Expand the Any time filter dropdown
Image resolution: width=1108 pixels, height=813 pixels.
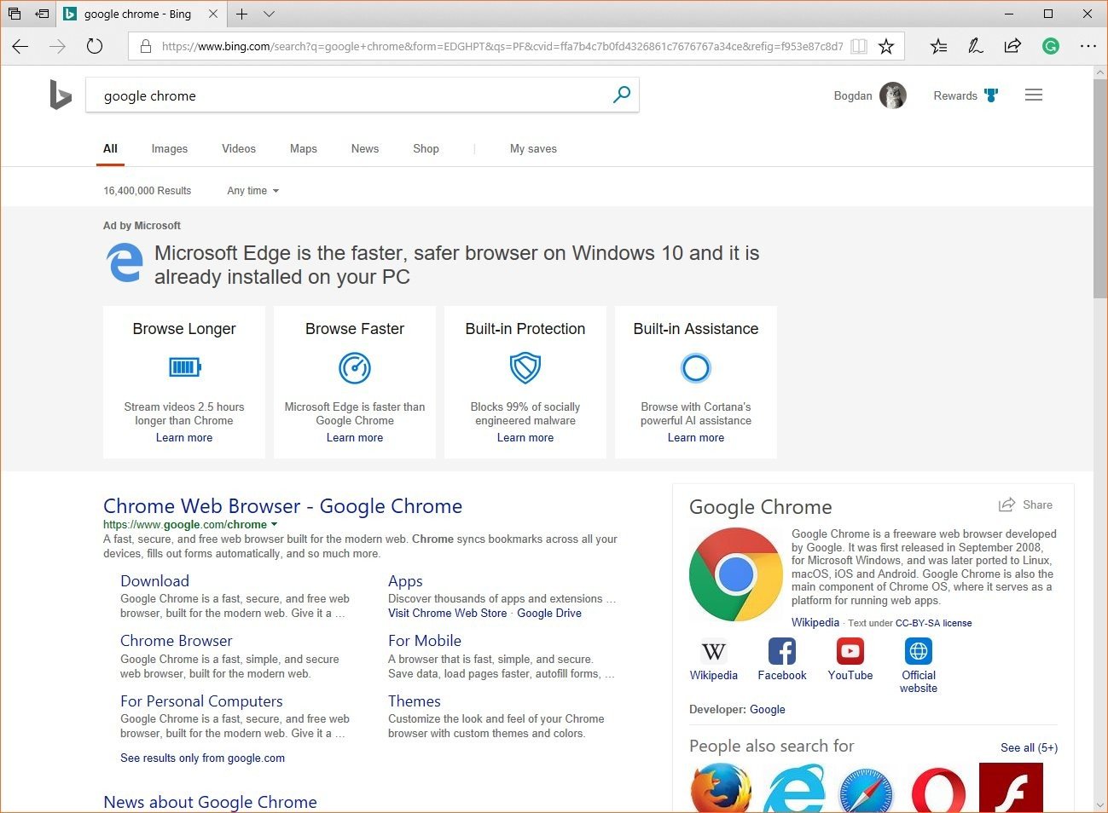point(253,191)
